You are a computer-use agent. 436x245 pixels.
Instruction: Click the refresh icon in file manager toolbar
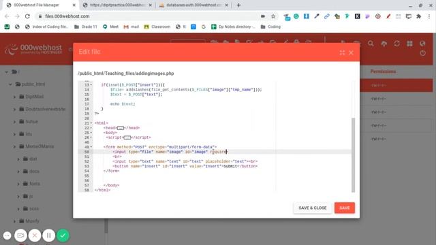point(396,44)
